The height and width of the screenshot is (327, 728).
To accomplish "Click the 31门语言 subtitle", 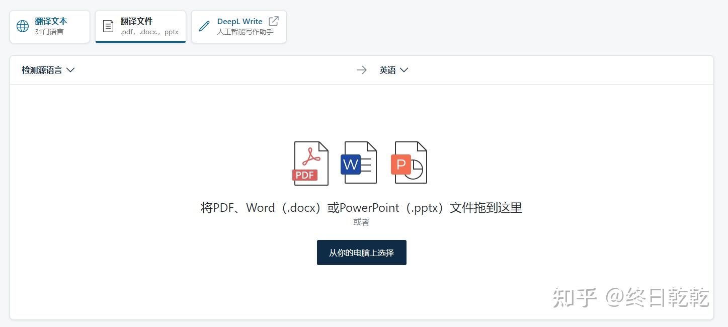I will (49, 32).
